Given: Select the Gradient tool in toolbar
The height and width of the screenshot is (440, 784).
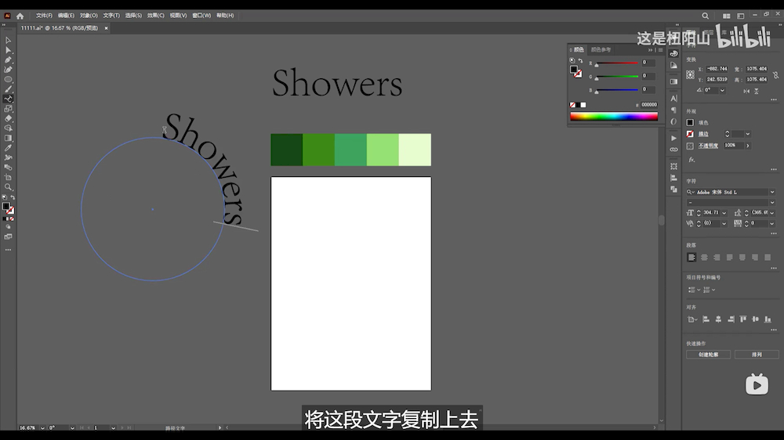Looking at the screenshot, I should coord(8,139).
